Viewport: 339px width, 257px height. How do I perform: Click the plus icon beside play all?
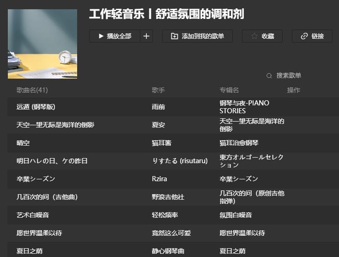tap(146, 36)
